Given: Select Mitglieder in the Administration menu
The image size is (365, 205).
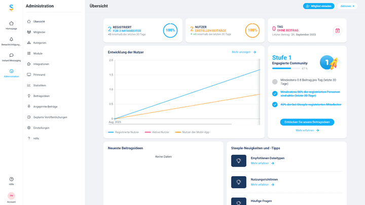Looking at the screenshot, I should pos(39,32).
